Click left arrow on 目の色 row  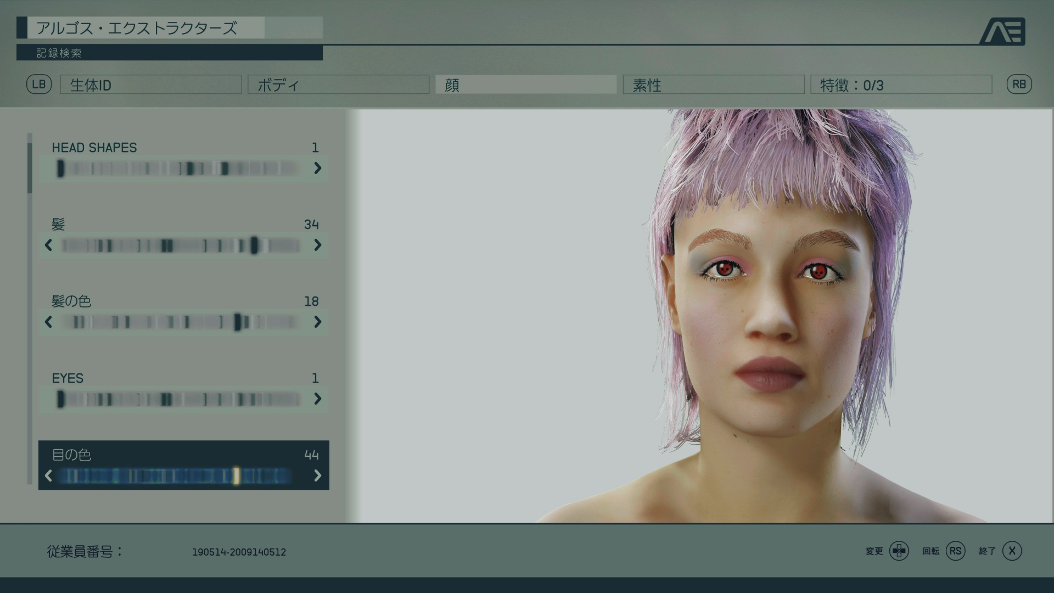48,475
